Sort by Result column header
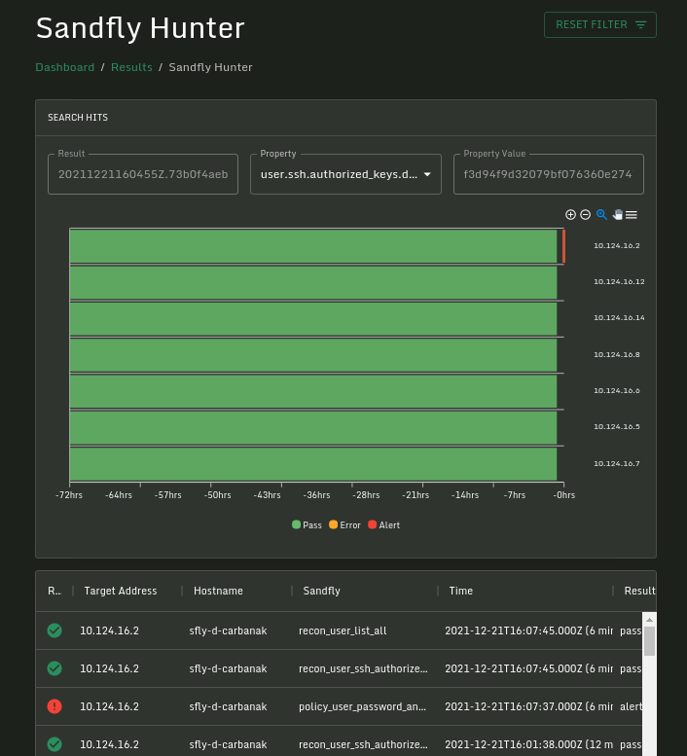687x756 pixels. point(639,591)
